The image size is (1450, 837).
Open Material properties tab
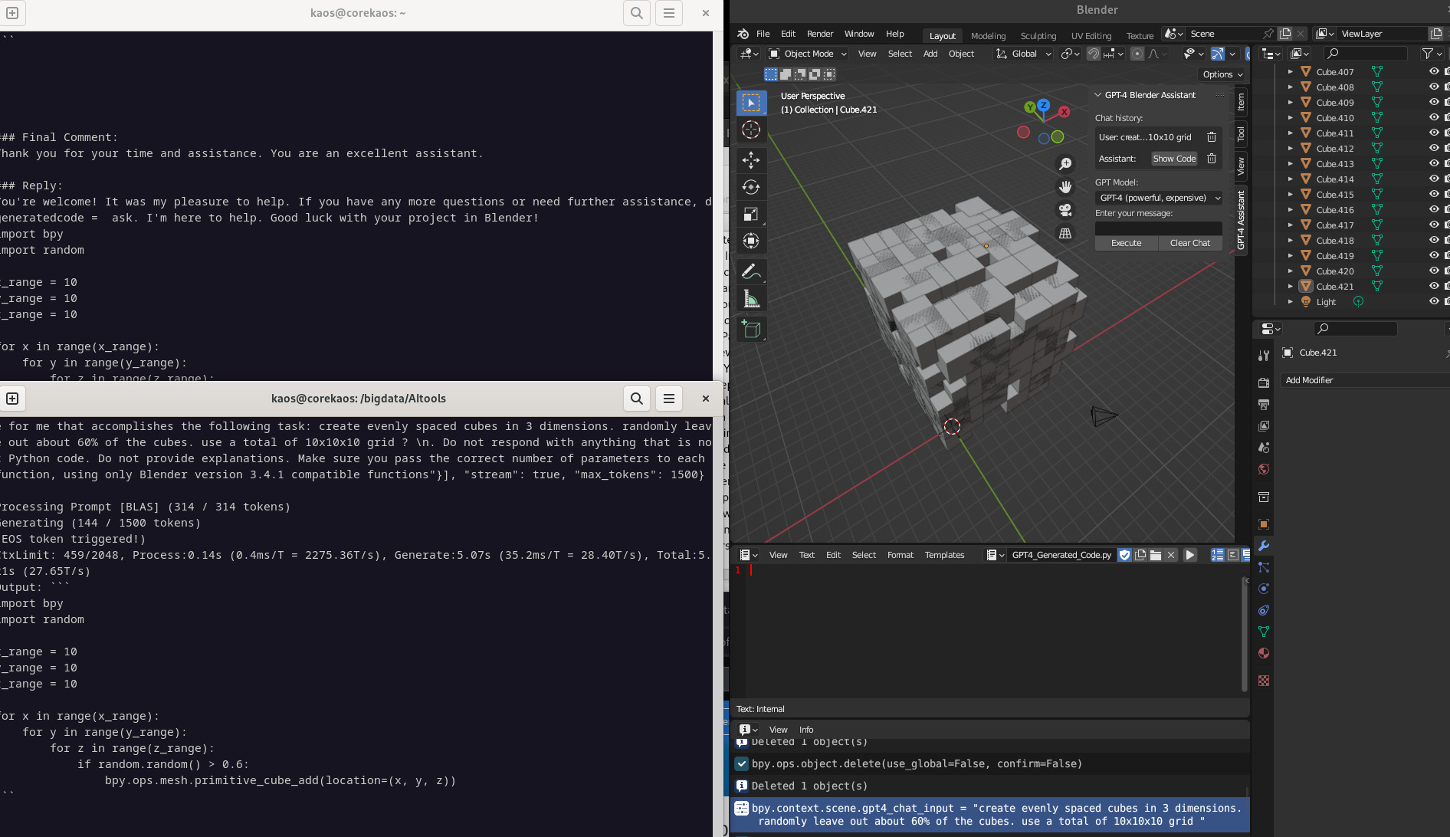click(x=1264, y=653)
